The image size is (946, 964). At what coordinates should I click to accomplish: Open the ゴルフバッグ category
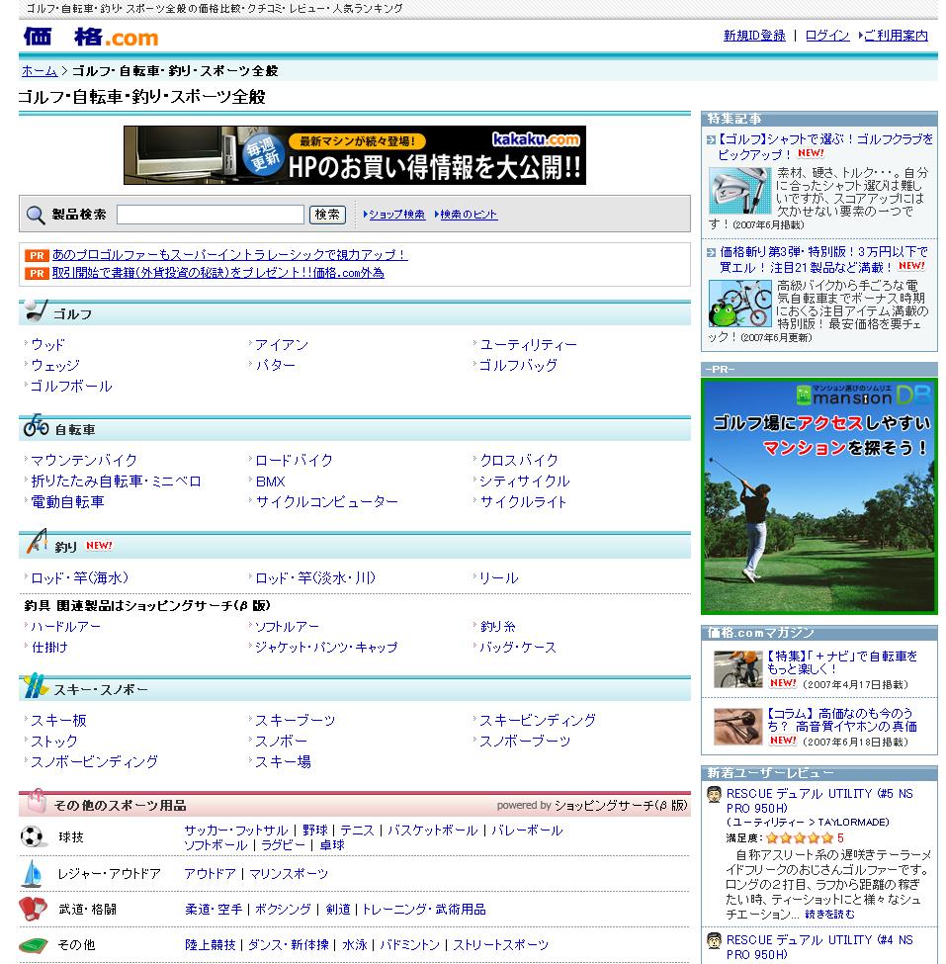point(518,365)
